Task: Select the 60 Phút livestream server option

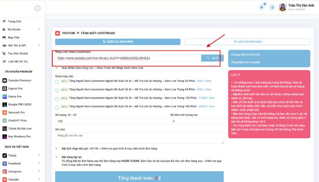Action: pyautogui.click(x=57, y=91)
